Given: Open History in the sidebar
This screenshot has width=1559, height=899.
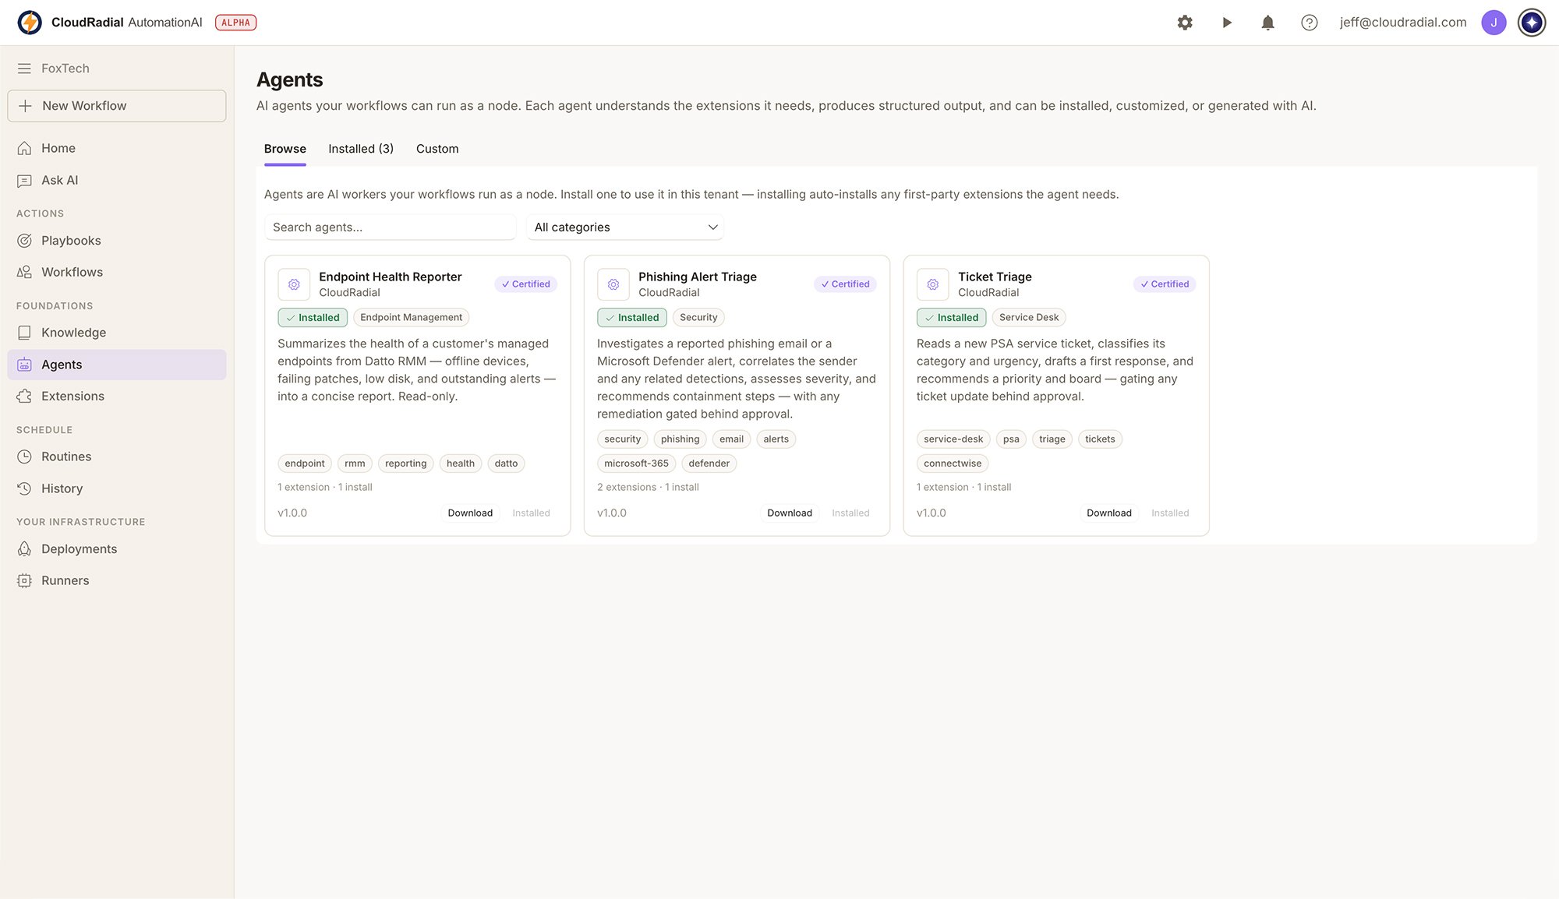Looking at the screenshot, I should pos(117,488).
